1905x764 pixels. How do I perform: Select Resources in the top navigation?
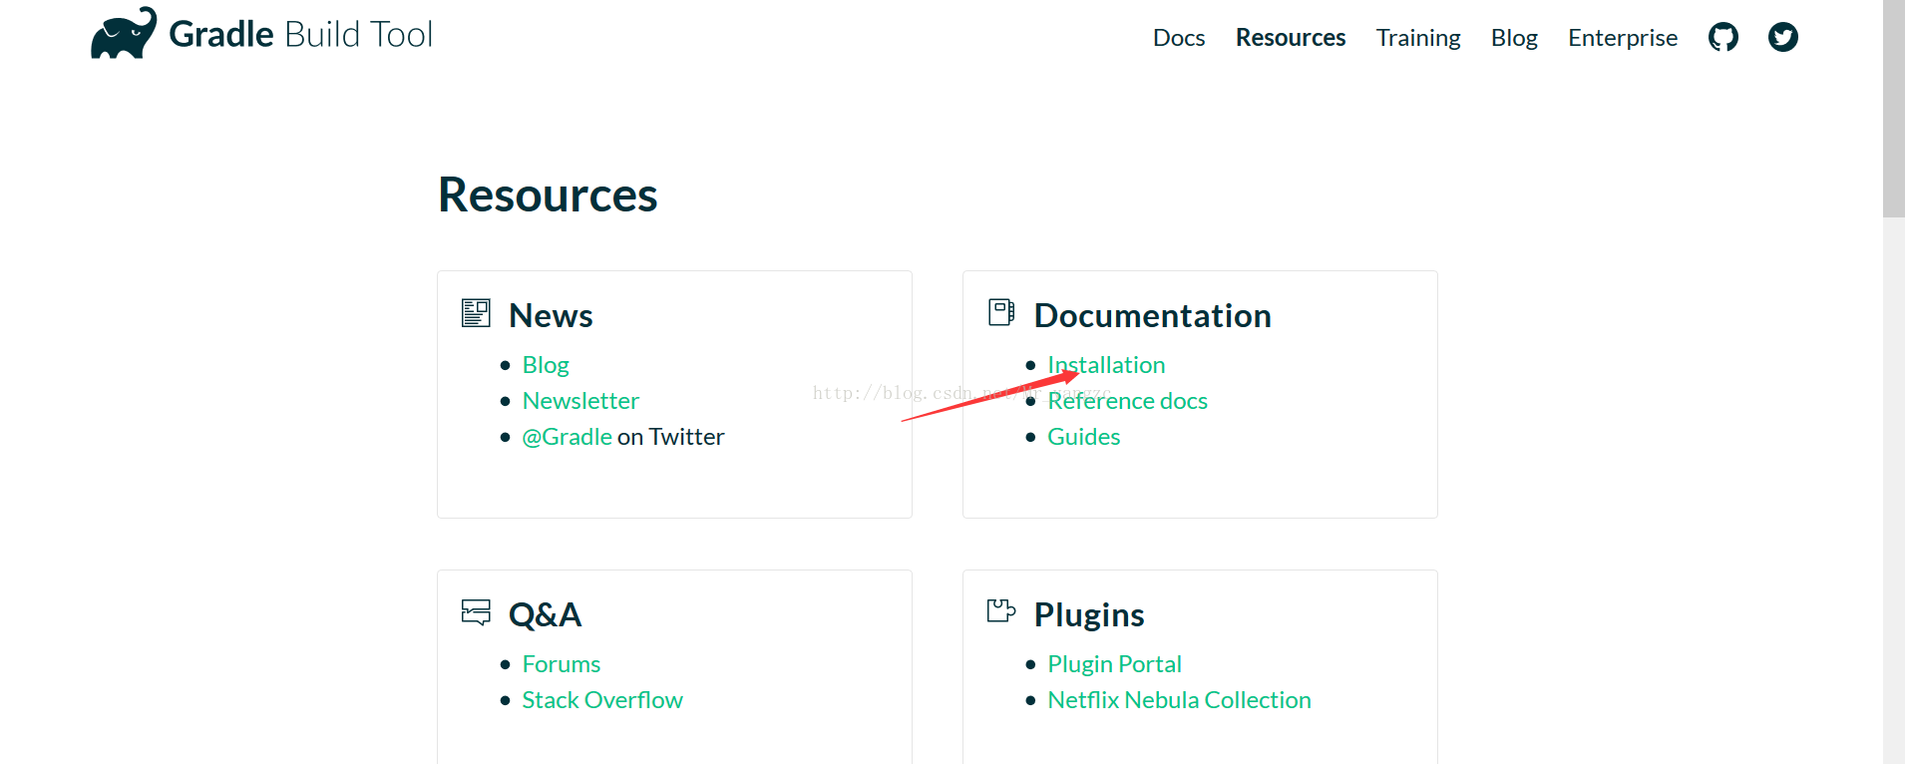point(1291,38)
